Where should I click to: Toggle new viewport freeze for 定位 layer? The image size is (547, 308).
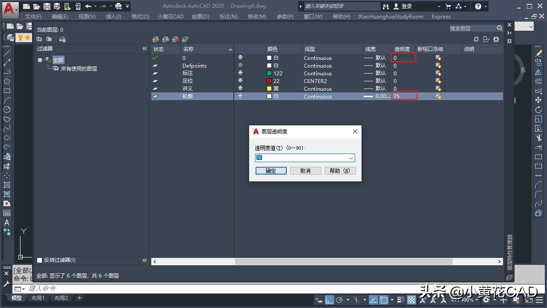pyautogui.click(x=438, y=81)
